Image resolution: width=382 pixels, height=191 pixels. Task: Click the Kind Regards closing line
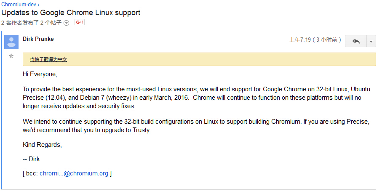(x=43, y=145)
